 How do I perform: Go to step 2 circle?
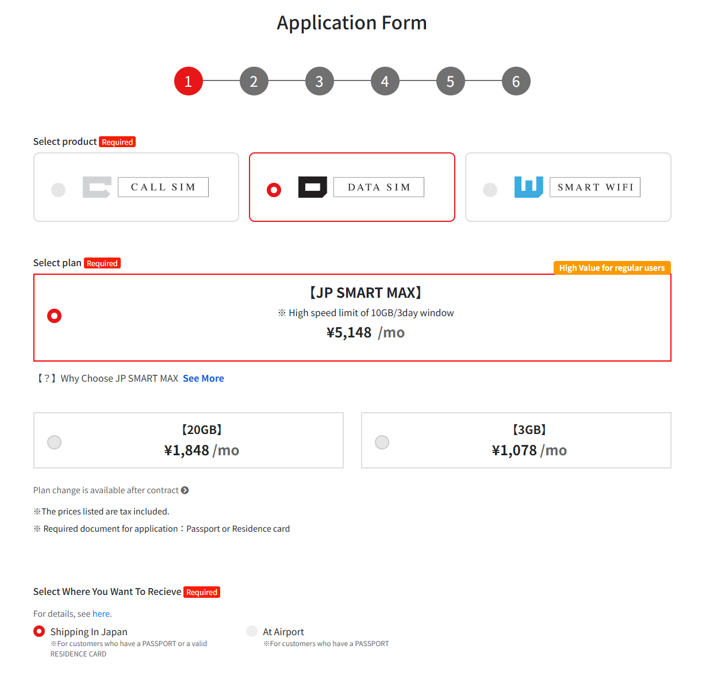254,82
